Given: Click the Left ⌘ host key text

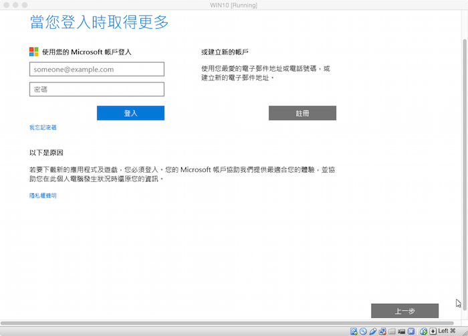Looking at the screenshot, I should (x=447, y=331).
